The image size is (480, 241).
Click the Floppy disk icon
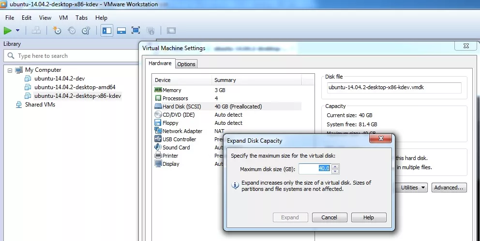click(158, 123)
